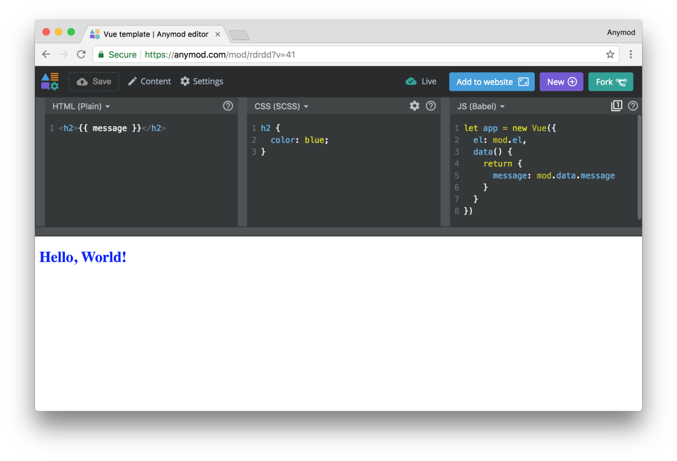The image size is (677, 461).
Task: Click the color: blue; line in CSS
Action: click(x=299, y=140)
